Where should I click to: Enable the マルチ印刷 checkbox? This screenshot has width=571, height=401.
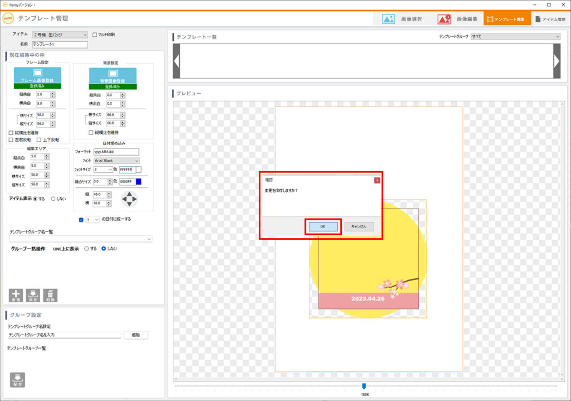(x=95, y=35)
